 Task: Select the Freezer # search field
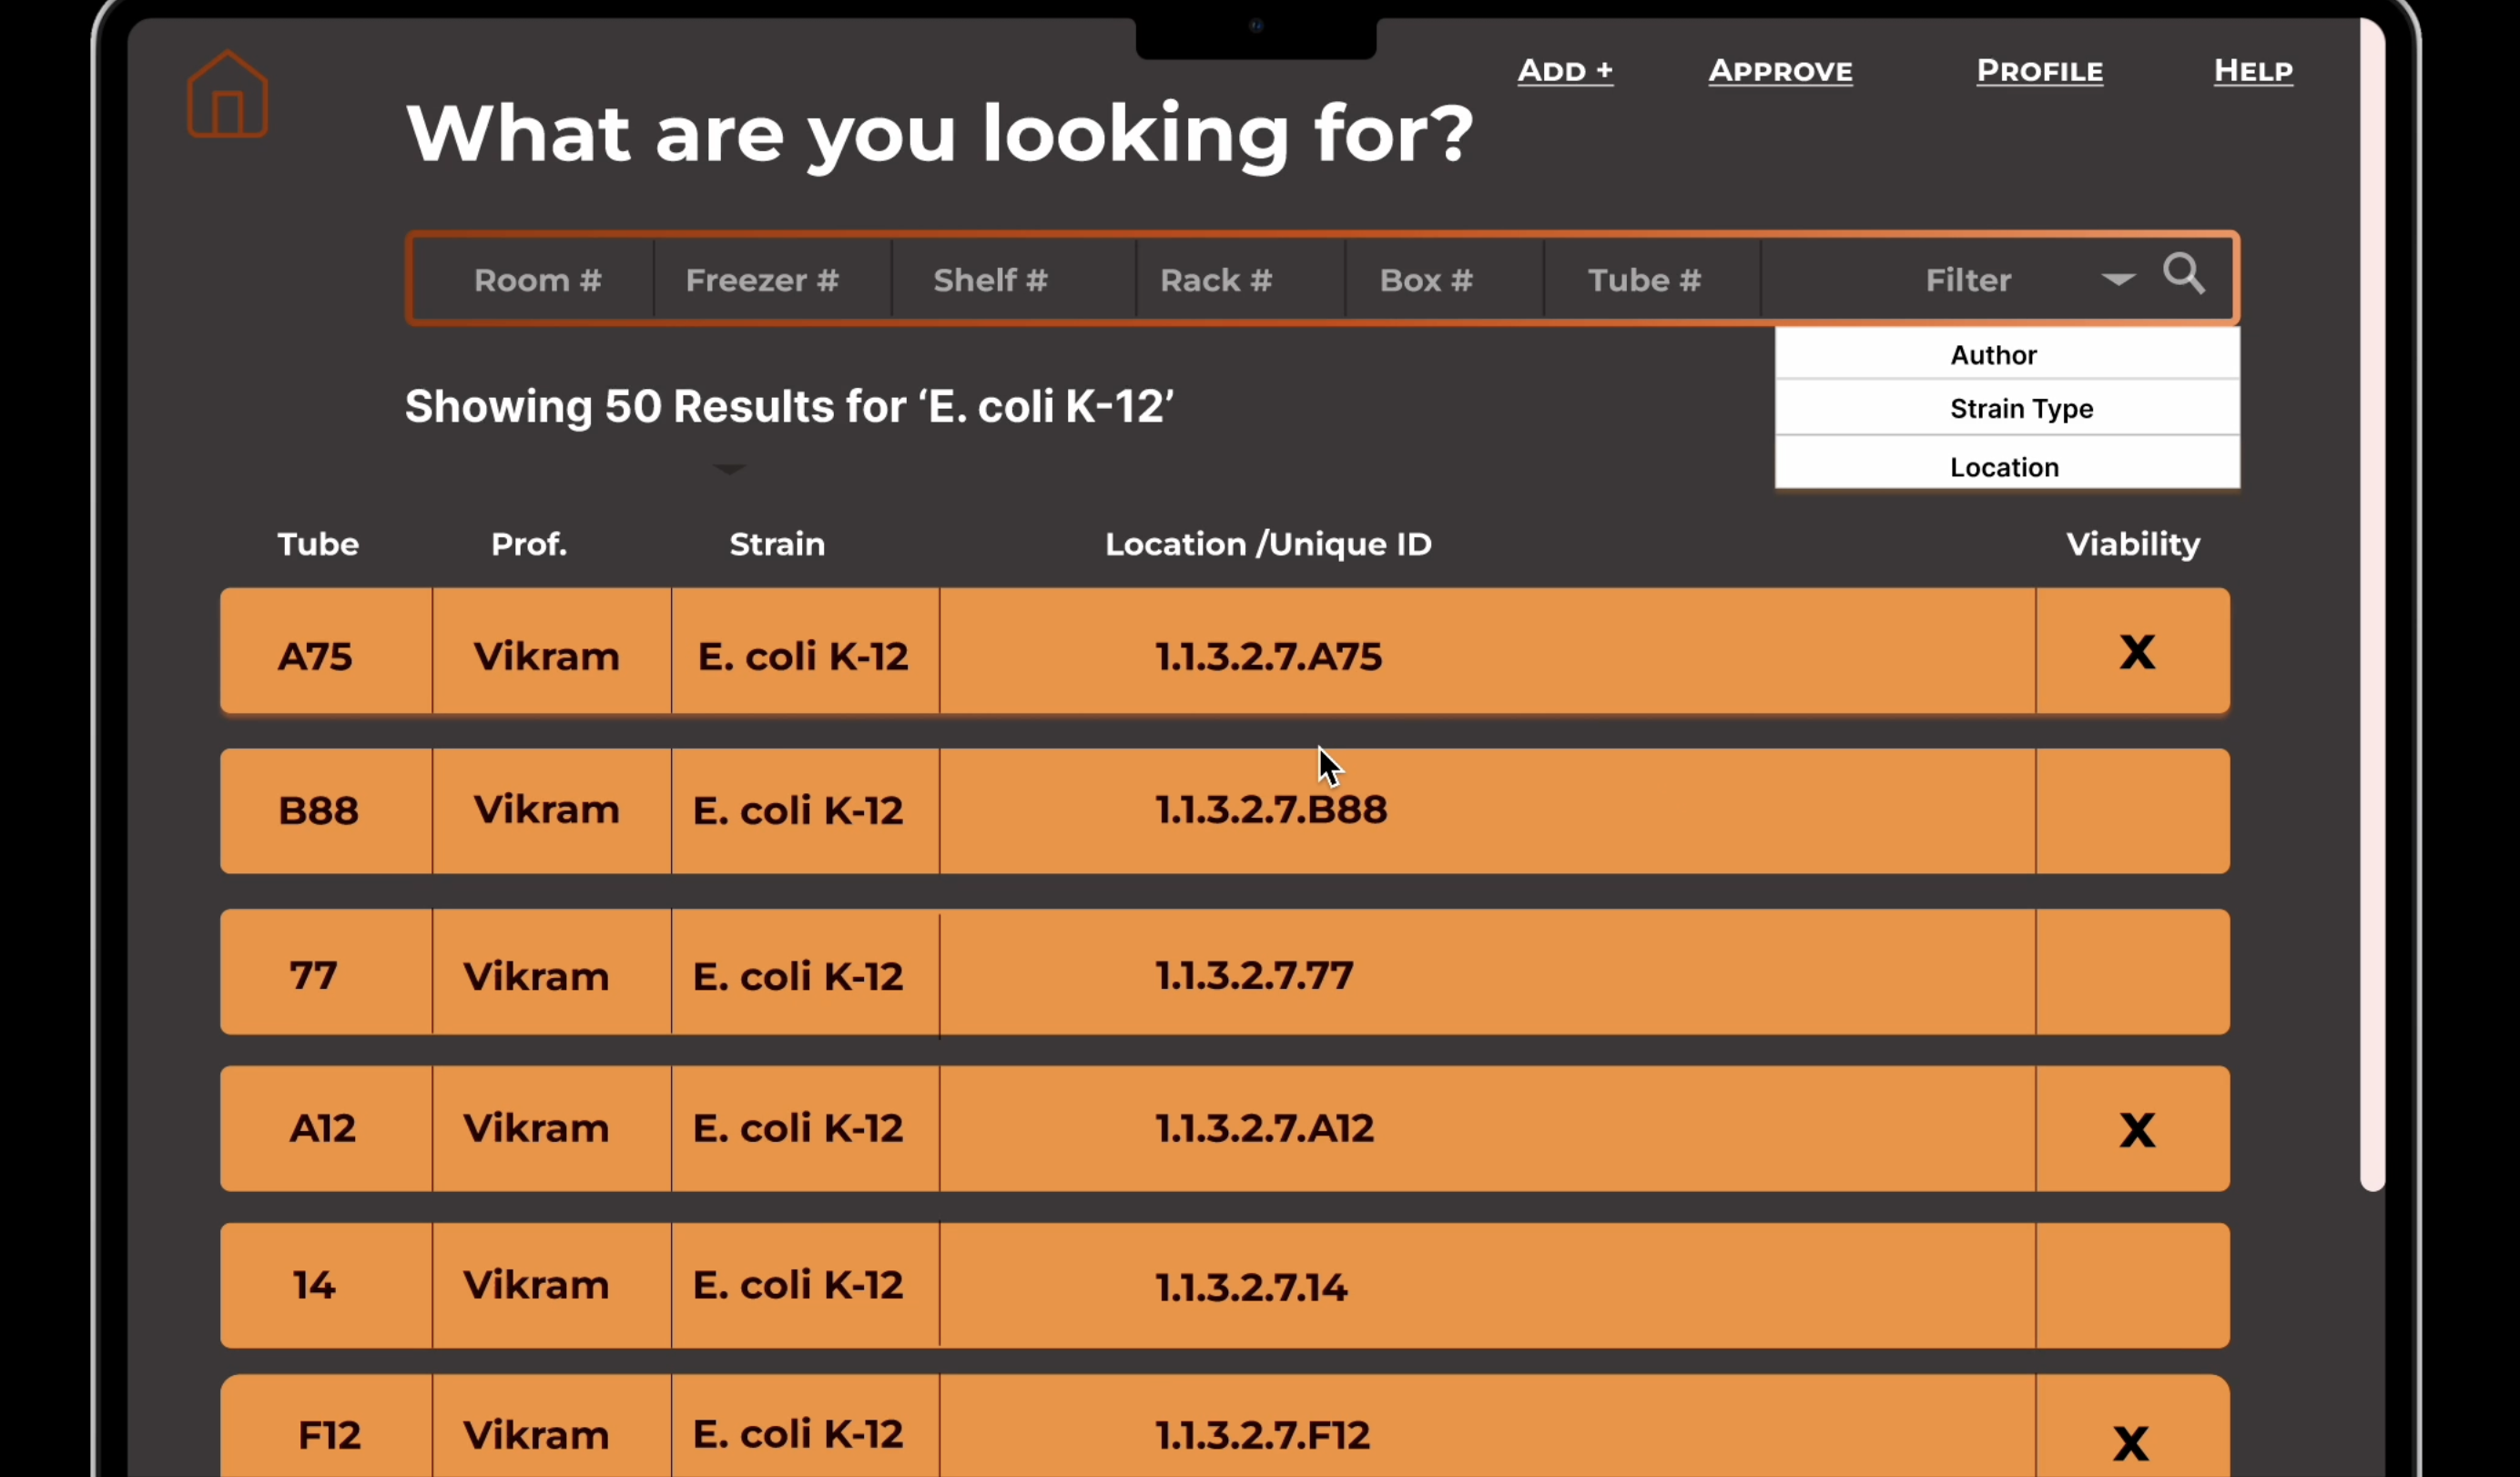(763, 280)
